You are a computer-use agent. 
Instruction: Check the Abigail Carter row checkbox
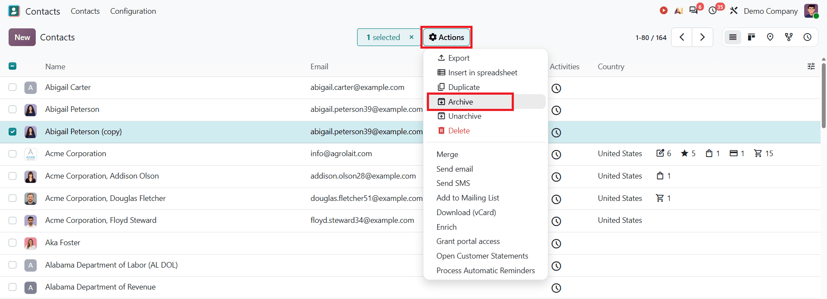(12, 87)
